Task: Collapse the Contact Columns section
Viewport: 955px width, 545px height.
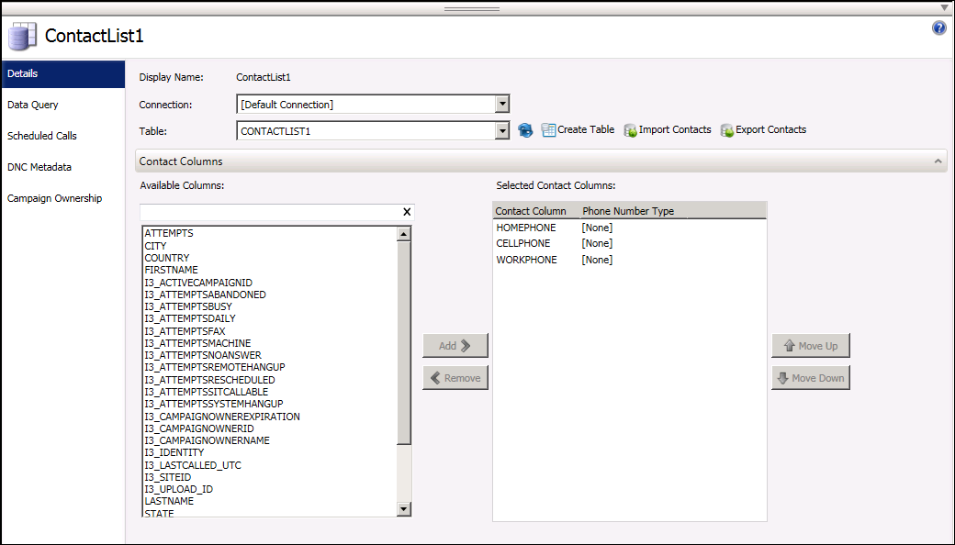Action: tap(938, 161)
